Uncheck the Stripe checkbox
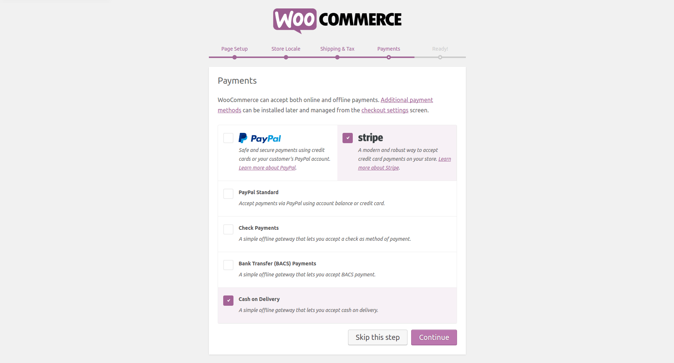Screen dimensions: 674x363 (x=348, y=138)
